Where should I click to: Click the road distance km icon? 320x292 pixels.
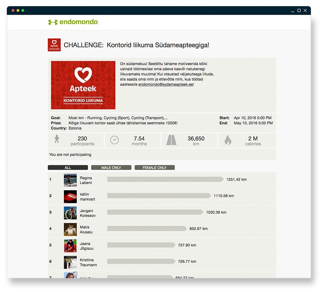[x=171, y=140]
